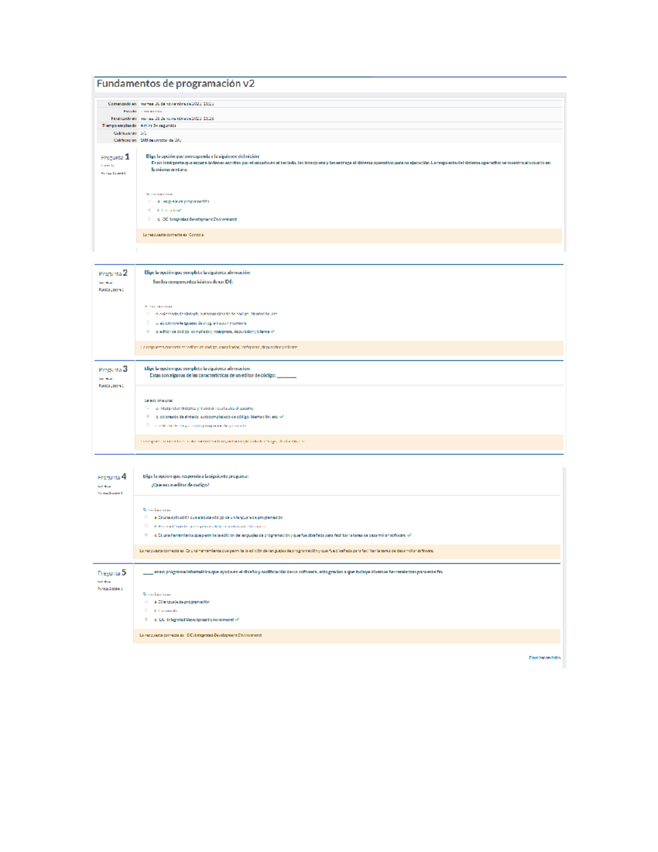This screenshot has width=658, height=852.
Task: Click the Finalizar revisión link
Action: point(544,657)
